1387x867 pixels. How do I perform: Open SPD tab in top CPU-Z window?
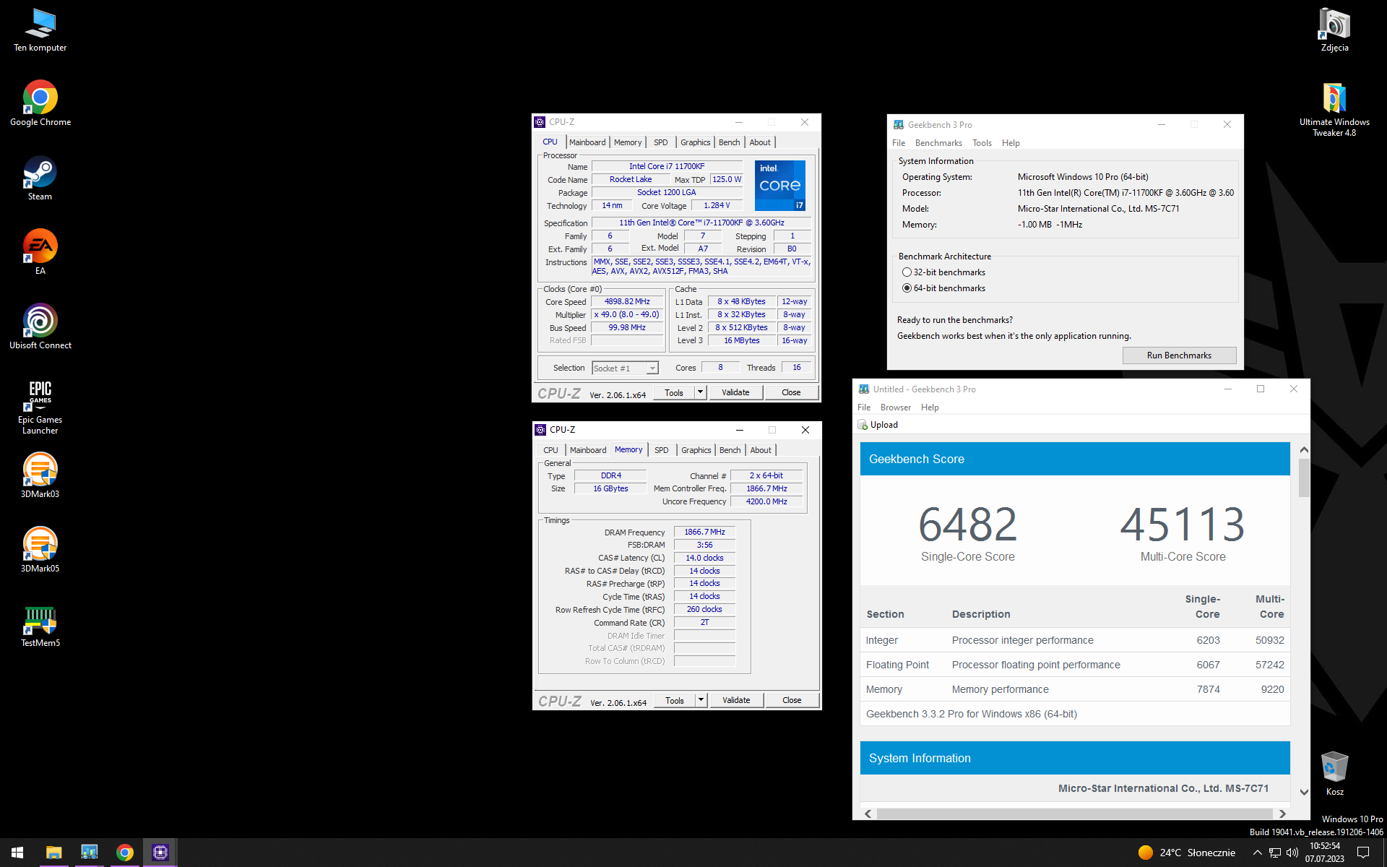(x=661, y=142)
